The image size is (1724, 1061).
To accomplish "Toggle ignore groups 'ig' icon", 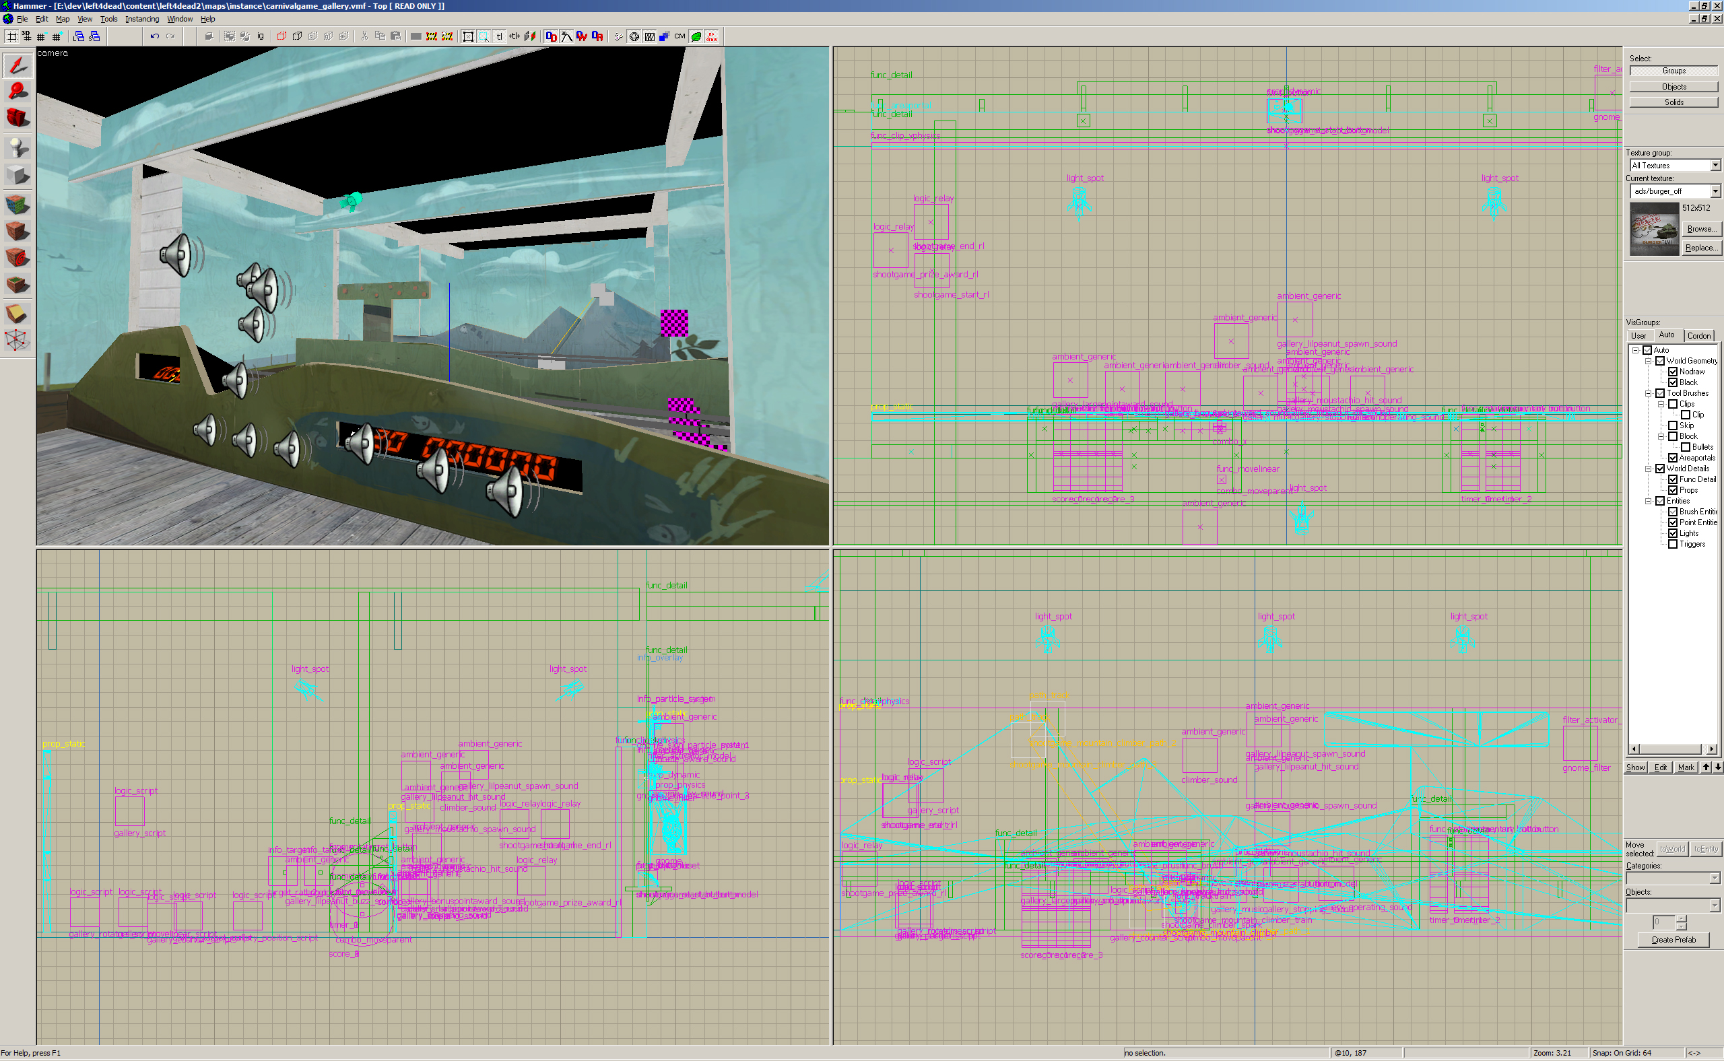I will click(x=261, y=36).
